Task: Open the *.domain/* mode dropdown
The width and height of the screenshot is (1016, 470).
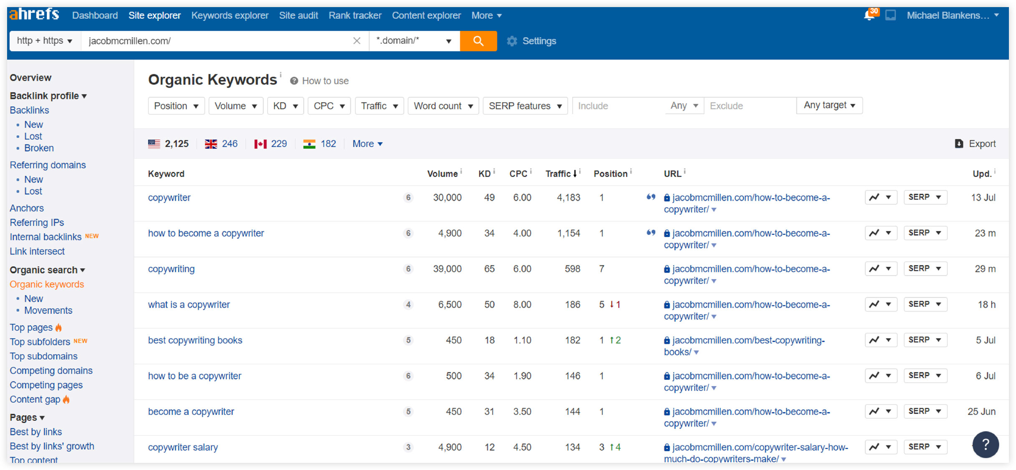Action: [x=414, y=41]
